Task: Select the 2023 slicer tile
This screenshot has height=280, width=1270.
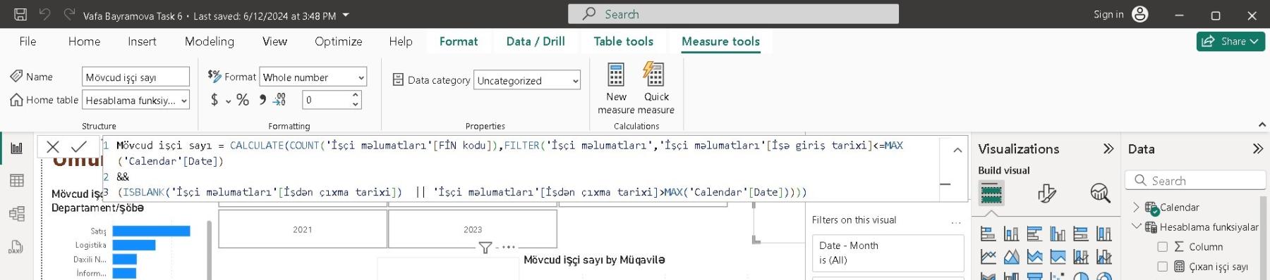Action: point(473,229)
